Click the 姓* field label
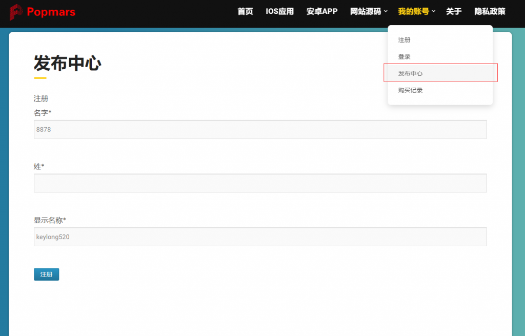525x336 pixels. [x=39, y=167]
